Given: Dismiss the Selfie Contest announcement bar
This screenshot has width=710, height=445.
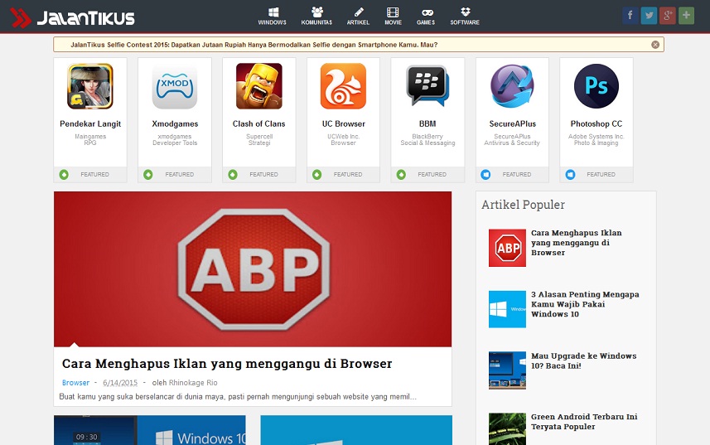Looking at the screenshot, I should [x=655, y=45].
